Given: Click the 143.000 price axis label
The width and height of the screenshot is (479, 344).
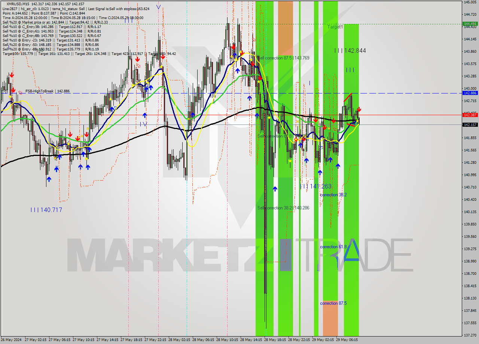Looking at the screenshot, I should [x=470, y=89].
